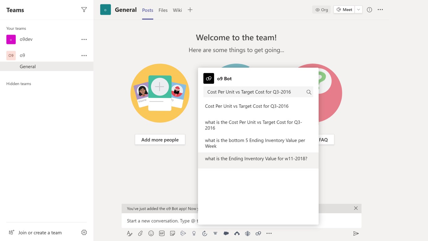Open the emoji picker

[151, 233]
